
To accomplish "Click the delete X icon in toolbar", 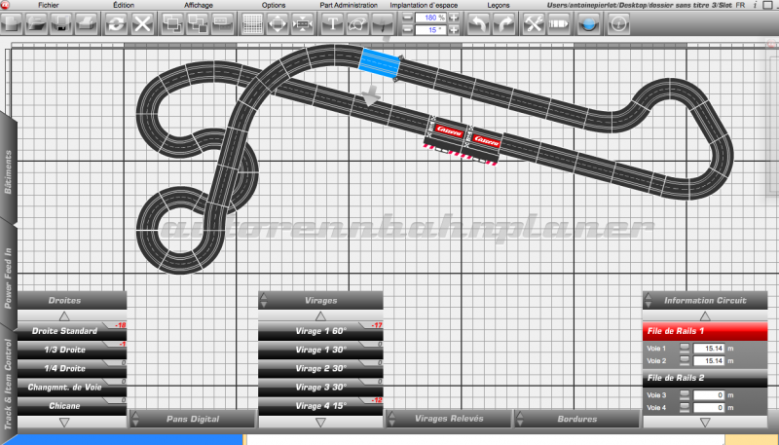I will pyautogui.click(x=143, y=23).
